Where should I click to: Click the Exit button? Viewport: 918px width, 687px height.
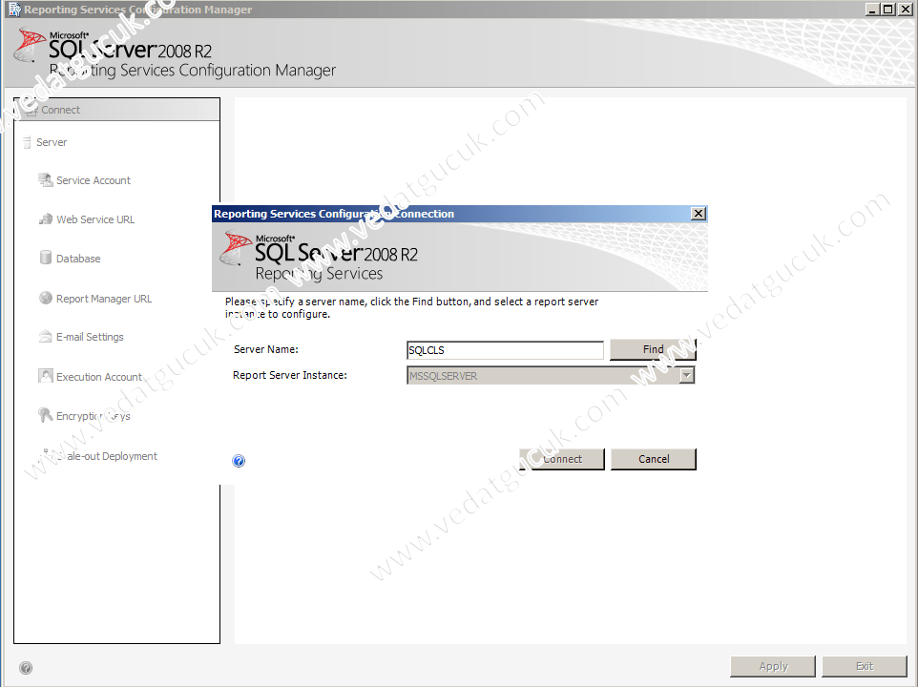tap(865, 666)
